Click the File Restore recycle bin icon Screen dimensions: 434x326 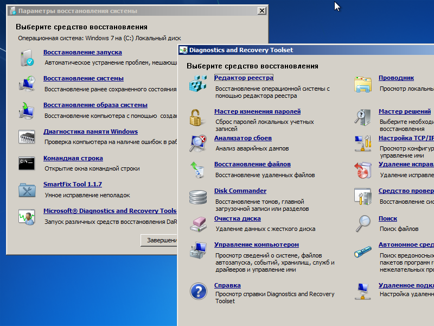pyautogui.click(x=198, y=170)
